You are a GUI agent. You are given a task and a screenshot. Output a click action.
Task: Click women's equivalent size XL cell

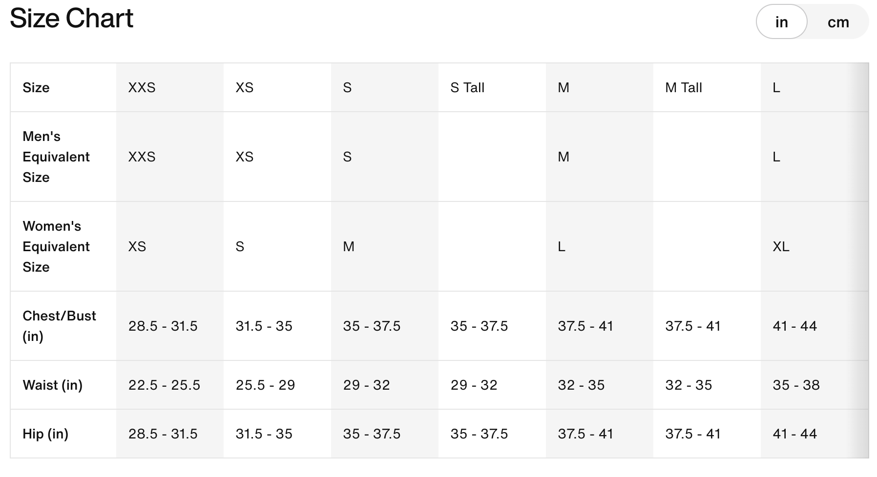[x=781, y=246]
